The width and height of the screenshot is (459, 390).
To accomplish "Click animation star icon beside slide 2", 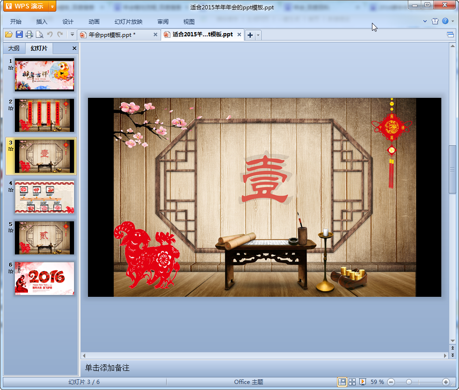I will (x=11, y=109).
